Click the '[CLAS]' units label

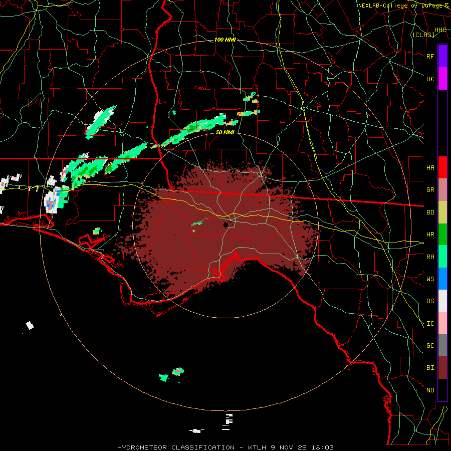coord(423,35)
